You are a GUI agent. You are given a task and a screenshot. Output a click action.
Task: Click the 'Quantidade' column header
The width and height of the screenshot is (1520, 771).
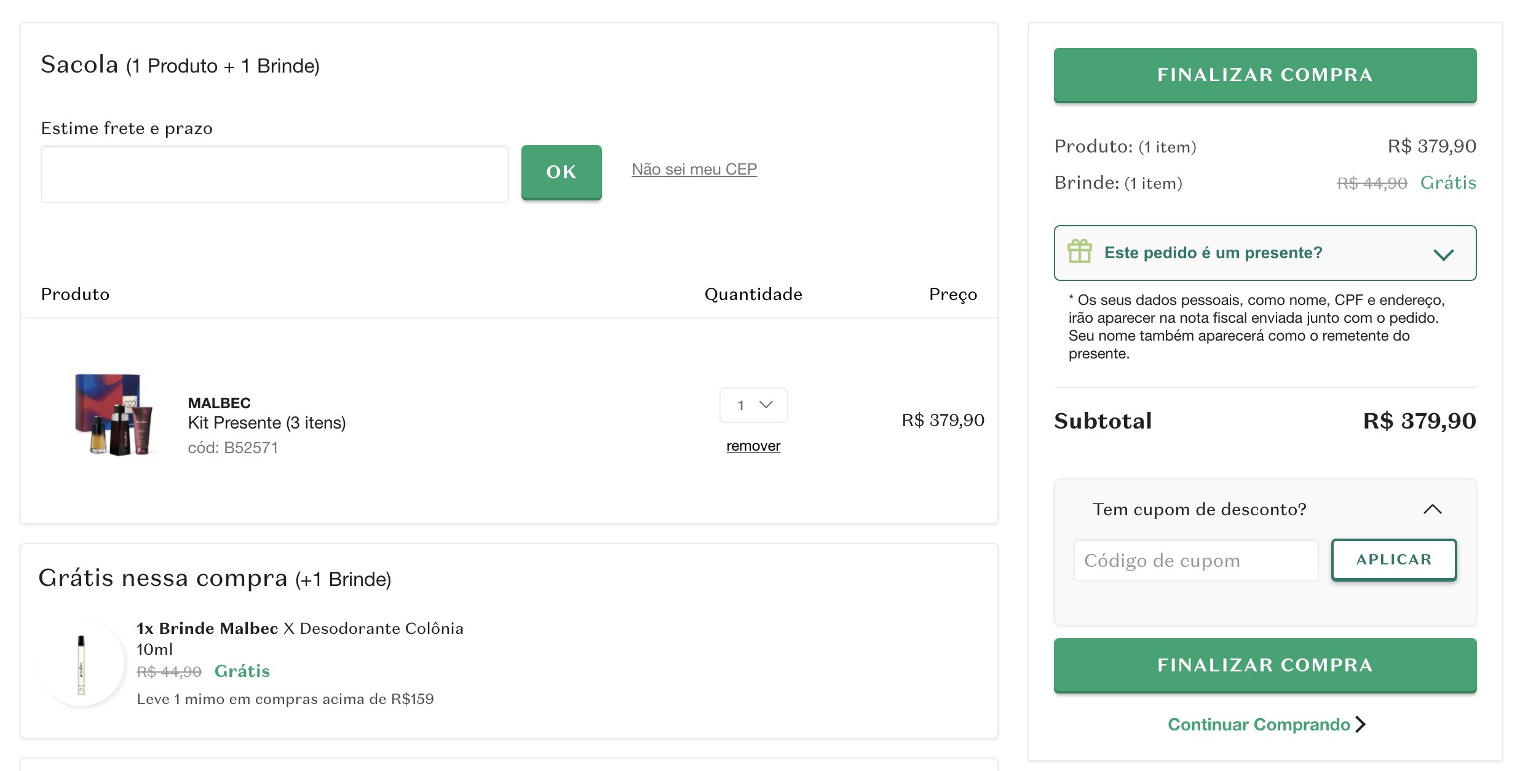point(753,295)
